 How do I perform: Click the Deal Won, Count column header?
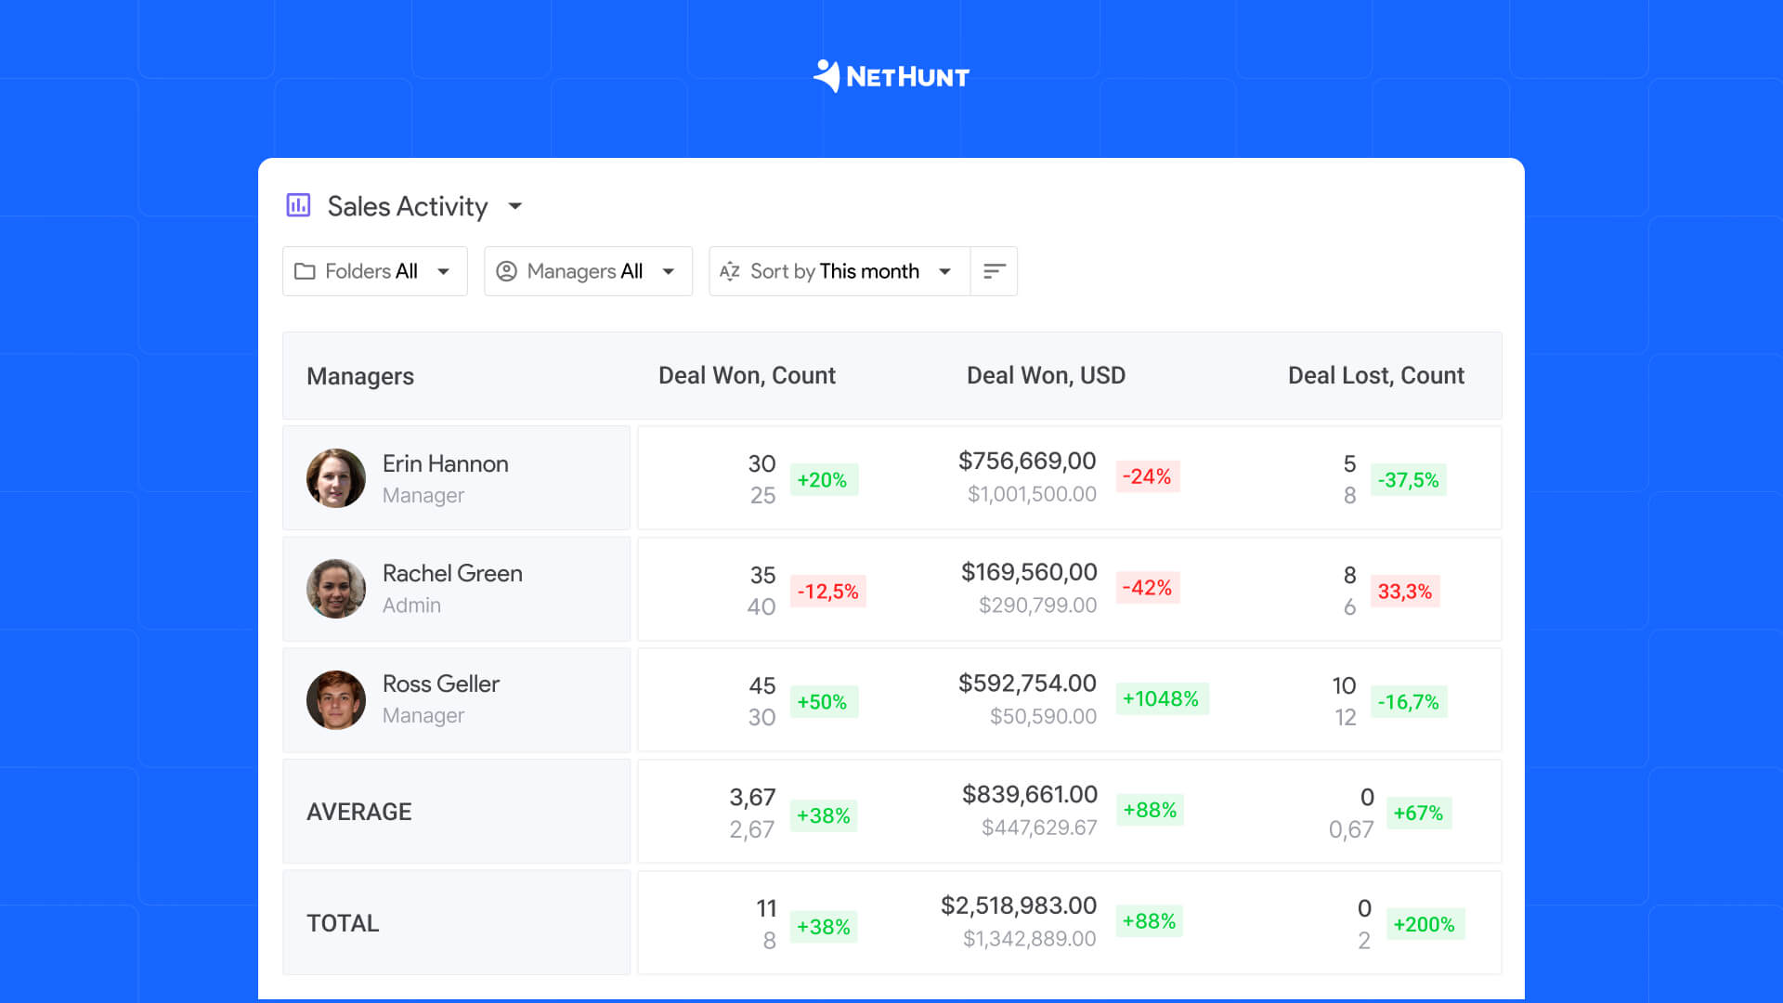(748, 375)
